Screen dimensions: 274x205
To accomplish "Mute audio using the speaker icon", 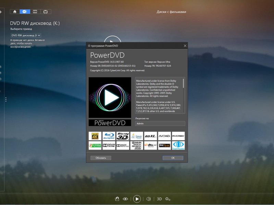I will pos(149,199).
